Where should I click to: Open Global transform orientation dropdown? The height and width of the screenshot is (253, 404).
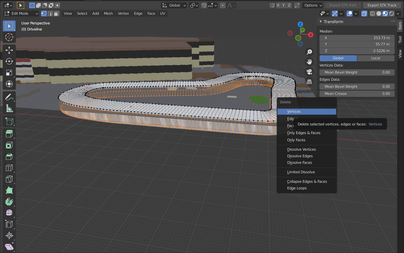(174, 5)
